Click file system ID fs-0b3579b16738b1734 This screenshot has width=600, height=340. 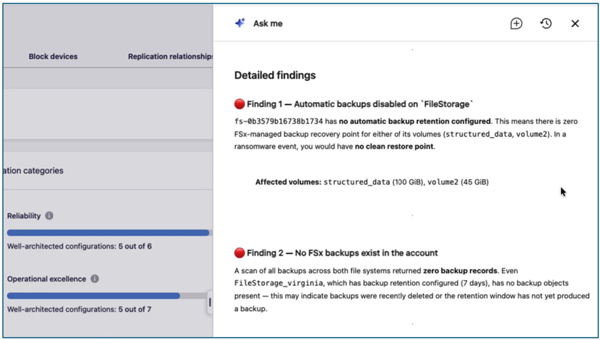click(x=279, y=122)
